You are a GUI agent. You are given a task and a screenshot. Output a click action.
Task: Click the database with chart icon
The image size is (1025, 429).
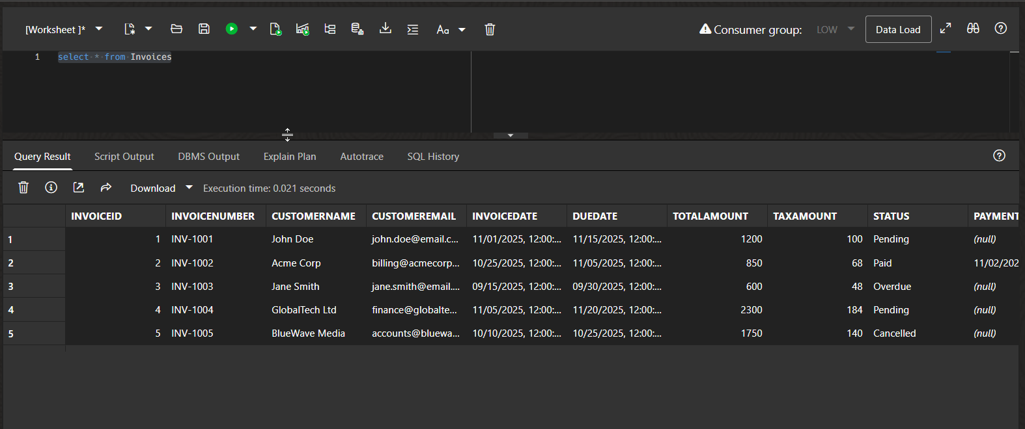[x=358, y=29]
